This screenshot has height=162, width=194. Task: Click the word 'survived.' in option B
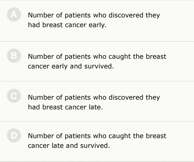coord(99,66)
